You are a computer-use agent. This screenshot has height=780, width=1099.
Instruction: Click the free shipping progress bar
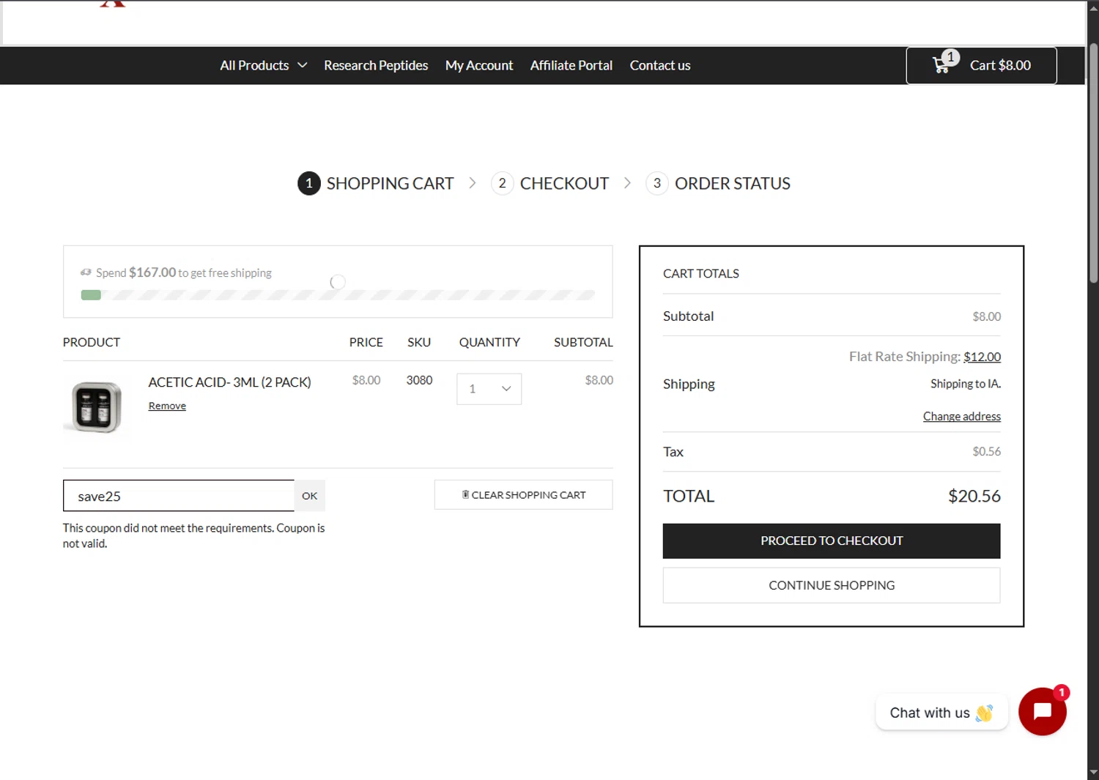tap(338, 295)
